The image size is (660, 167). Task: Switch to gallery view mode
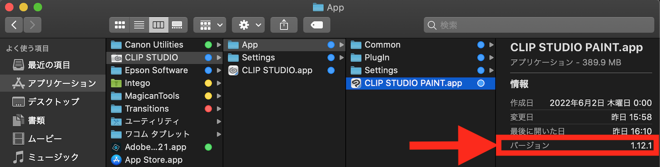coord(177,25)
